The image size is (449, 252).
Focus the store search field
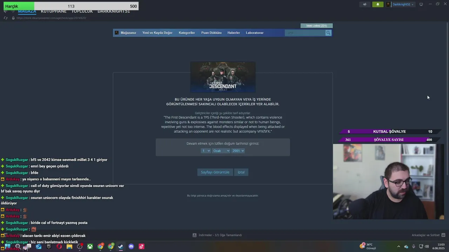tap(305, 33)
